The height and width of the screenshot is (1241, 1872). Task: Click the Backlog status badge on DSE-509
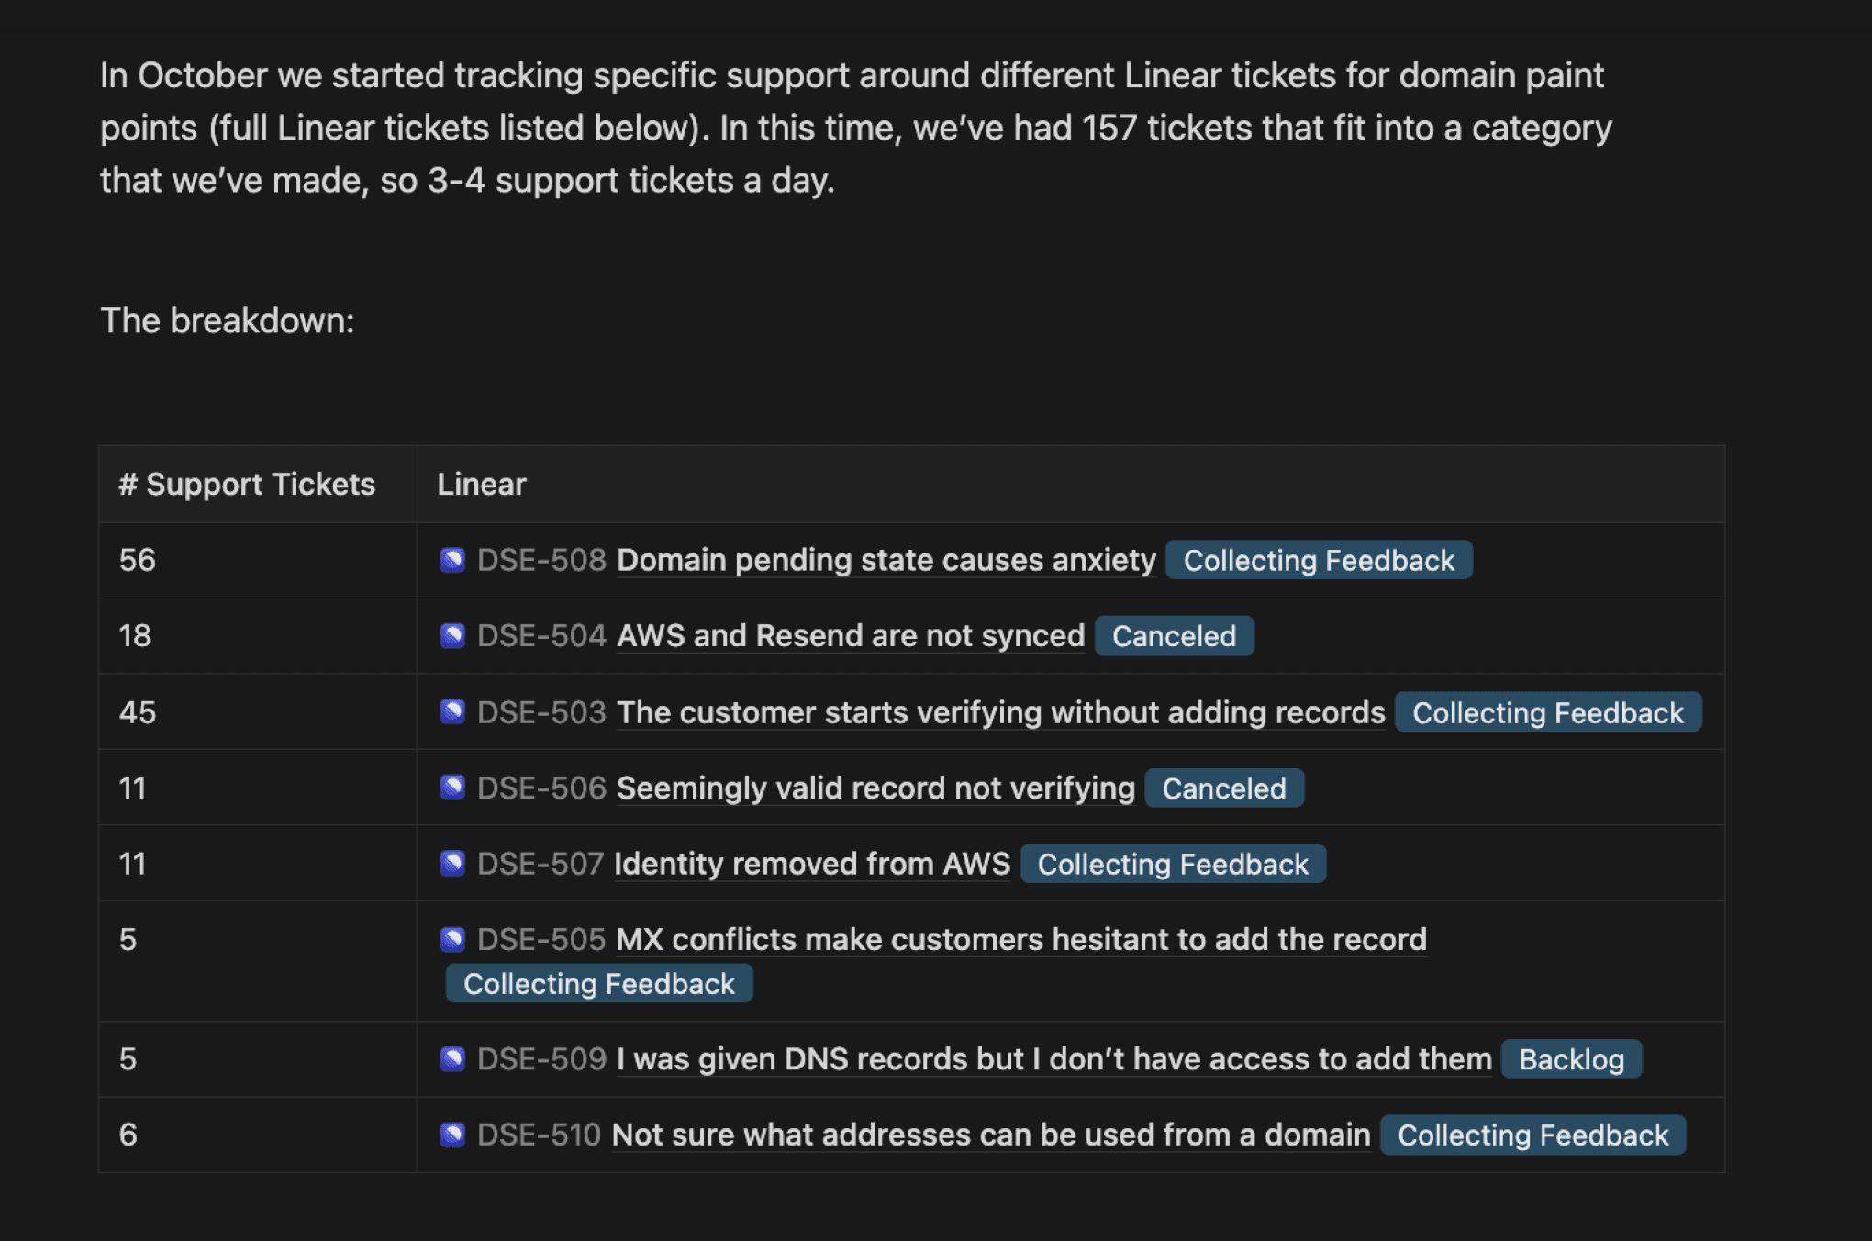point(1571,1059)
